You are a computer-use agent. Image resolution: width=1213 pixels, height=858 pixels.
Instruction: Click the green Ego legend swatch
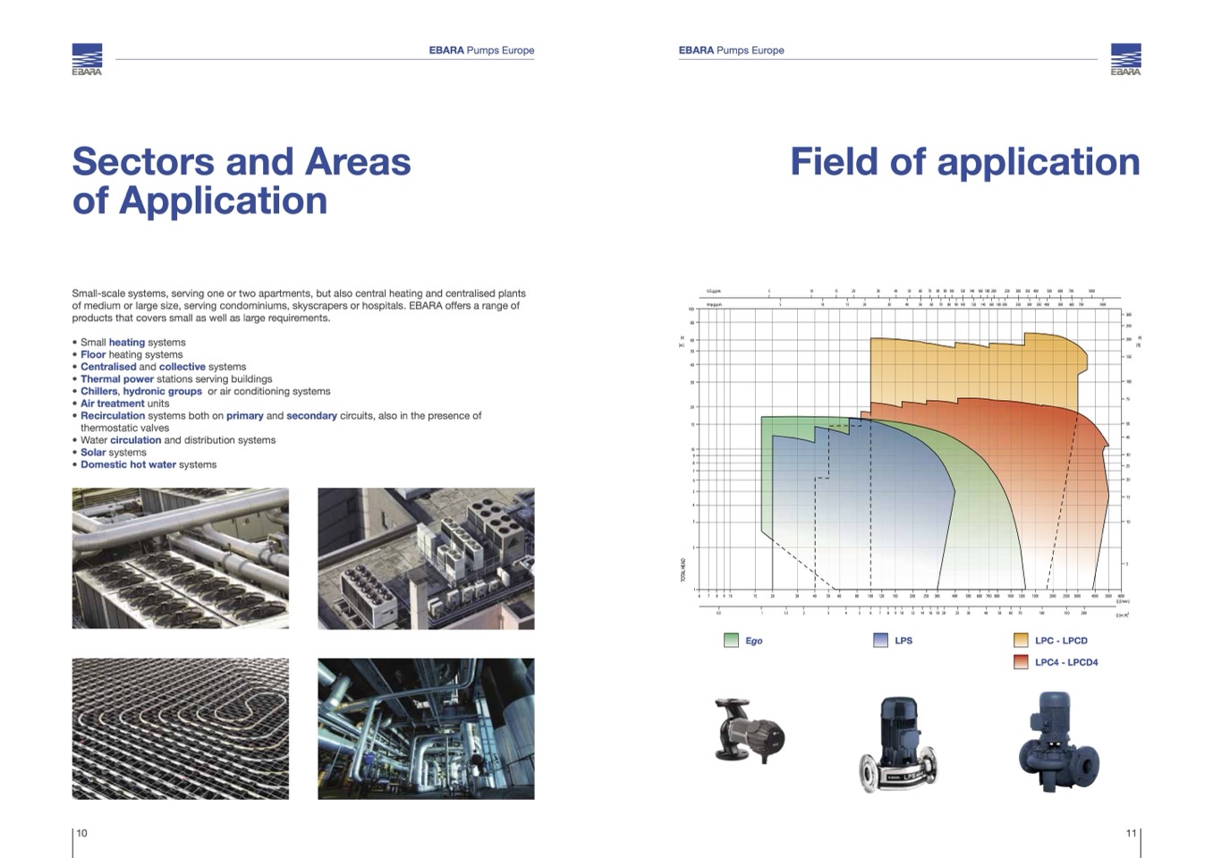click(x=731, y=641)
